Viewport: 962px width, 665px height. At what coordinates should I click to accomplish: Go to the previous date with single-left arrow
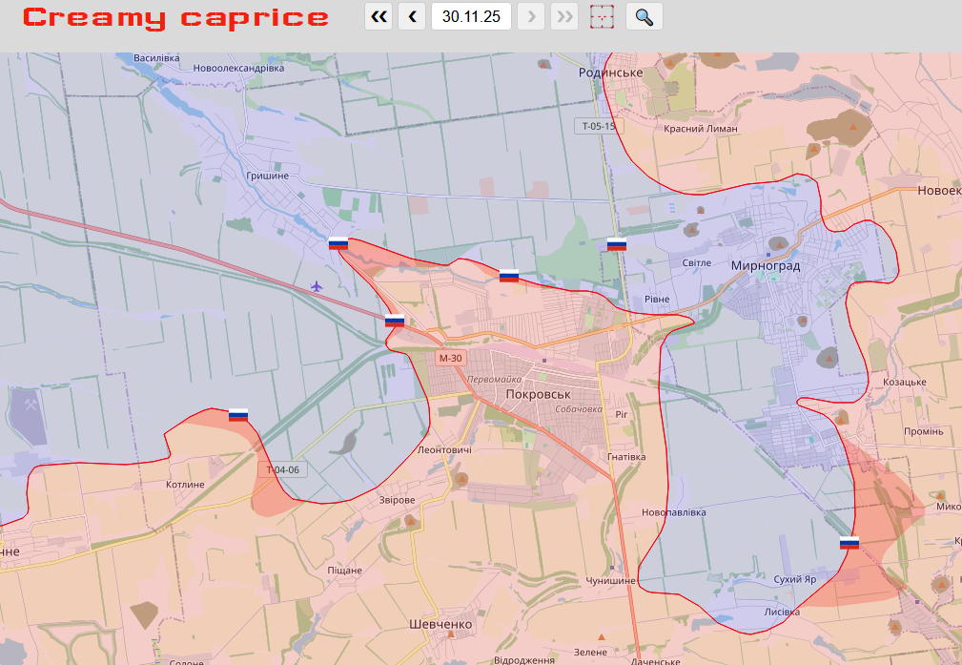click(x=412, y=16)
